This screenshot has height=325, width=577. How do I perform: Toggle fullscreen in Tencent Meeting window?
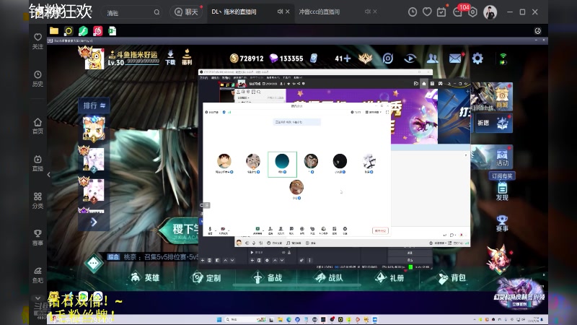387,112
